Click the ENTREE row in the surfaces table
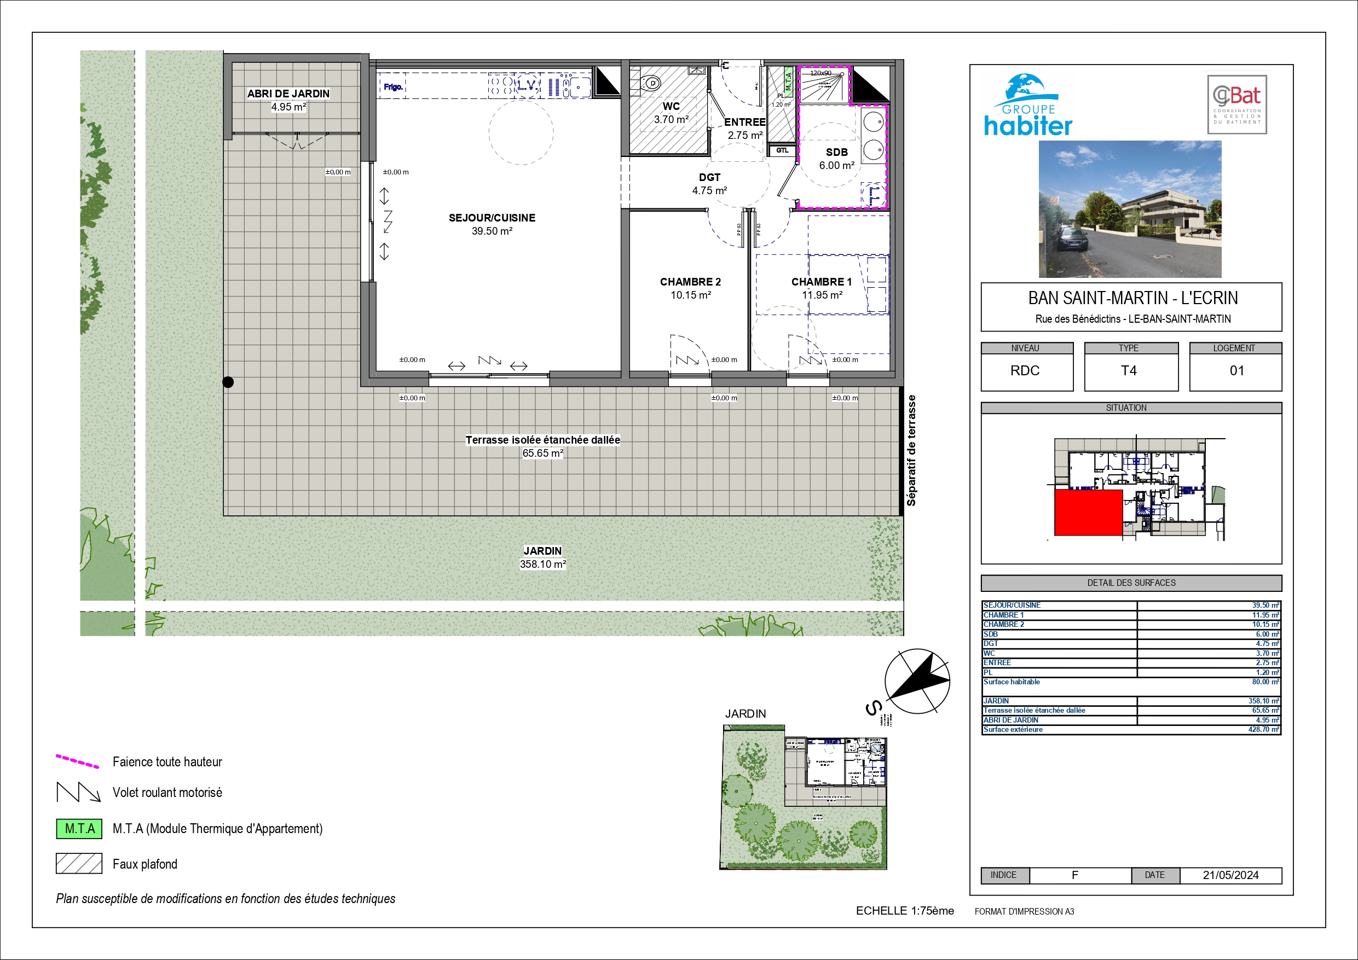This screenshot has width=1358, height=960. coord(1131,662)
